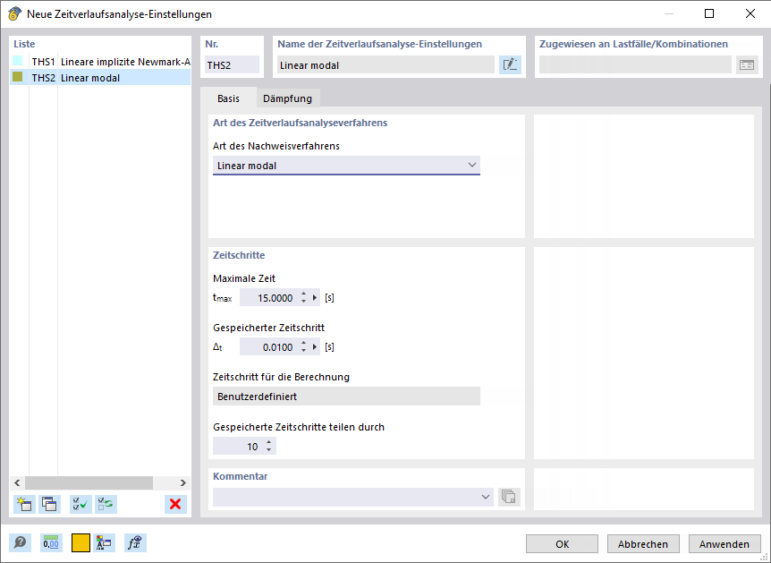Click the Nr. field showing THS2
Screen dimensions: 771x563
point(232,65)
